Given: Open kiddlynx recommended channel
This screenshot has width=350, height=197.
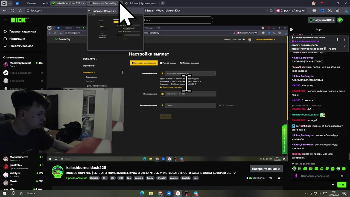Looking at the screenshot, I should pyautogui.click(x=23, y=175).
